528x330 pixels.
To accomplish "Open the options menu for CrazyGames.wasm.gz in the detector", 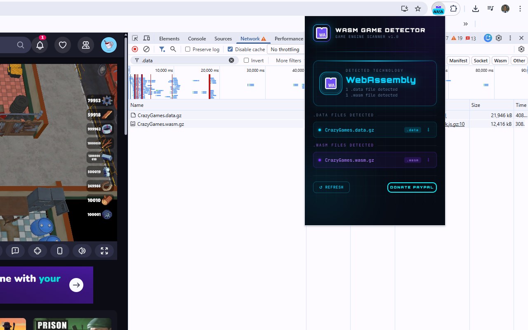I will [x=428, y=160].
